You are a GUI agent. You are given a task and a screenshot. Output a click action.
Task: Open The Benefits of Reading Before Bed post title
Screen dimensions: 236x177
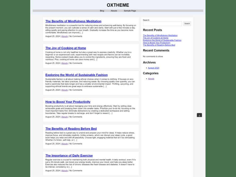[x=71, y=129]
